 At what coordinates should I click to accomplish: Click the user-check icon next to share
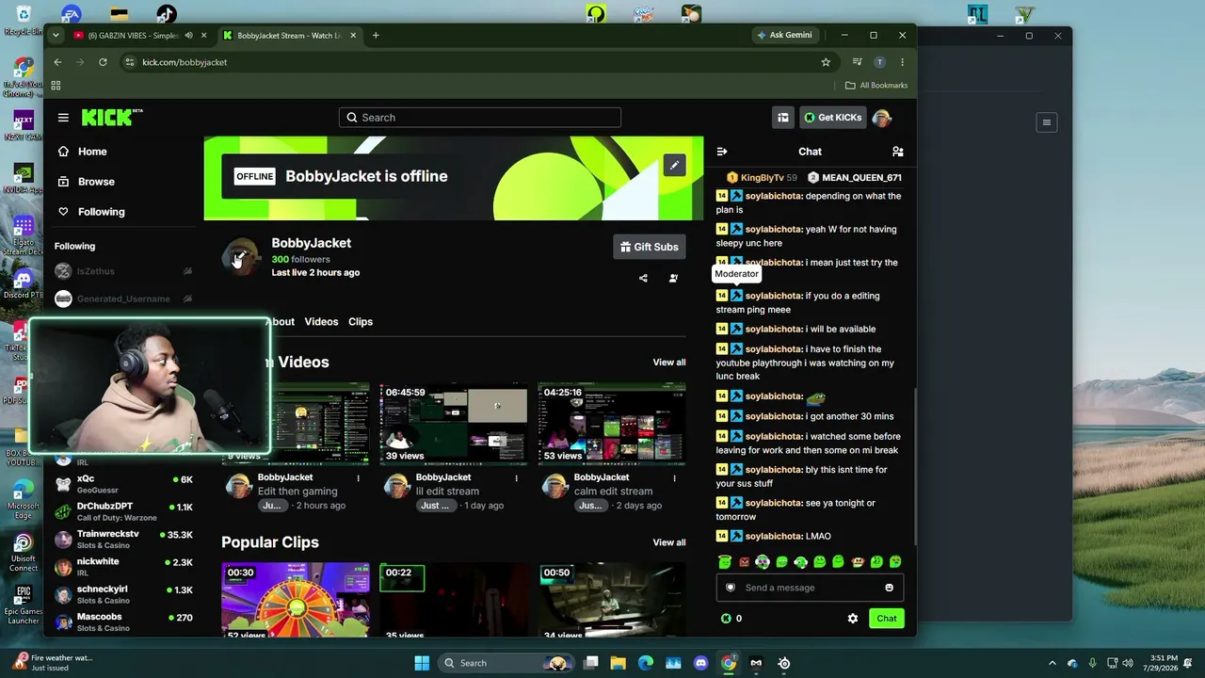(673, 278)
